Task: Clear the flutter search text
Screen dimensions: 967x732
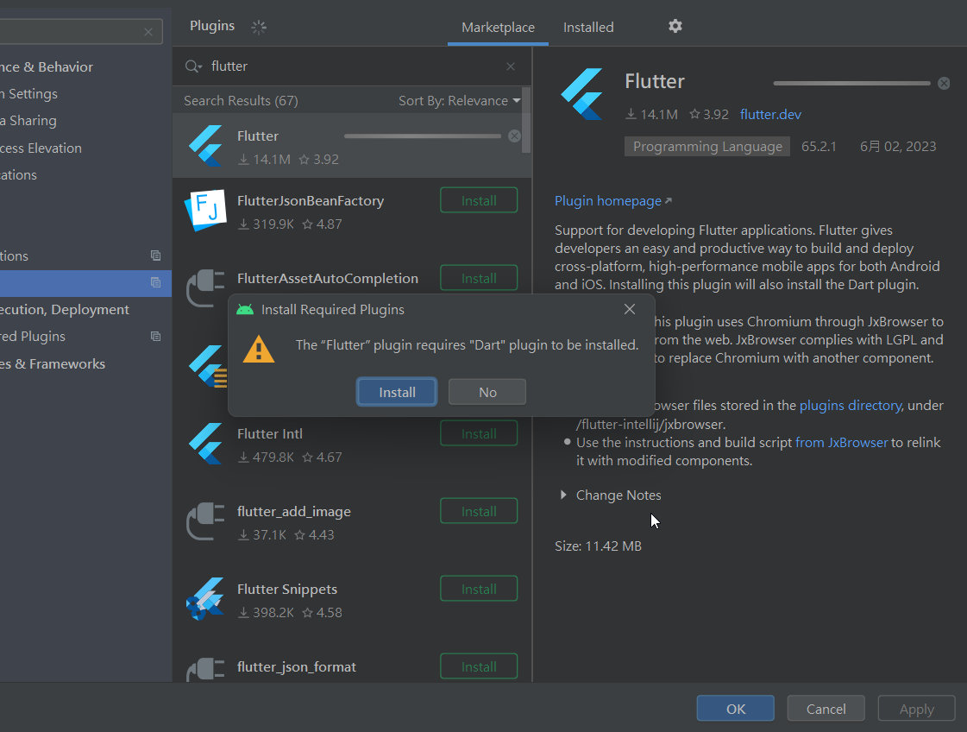Action: [511, 66]
